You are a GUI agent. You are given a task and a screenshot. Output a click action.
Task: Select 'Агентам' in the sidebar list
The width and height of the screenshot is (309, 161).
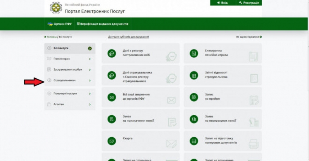point(59,104)
